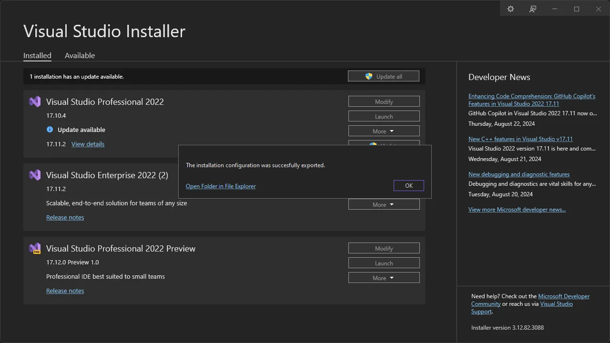Launch Visual Studio Professional 2022 Preview
This screenshot has width=610, height=343.
click(x=384, y=262)
